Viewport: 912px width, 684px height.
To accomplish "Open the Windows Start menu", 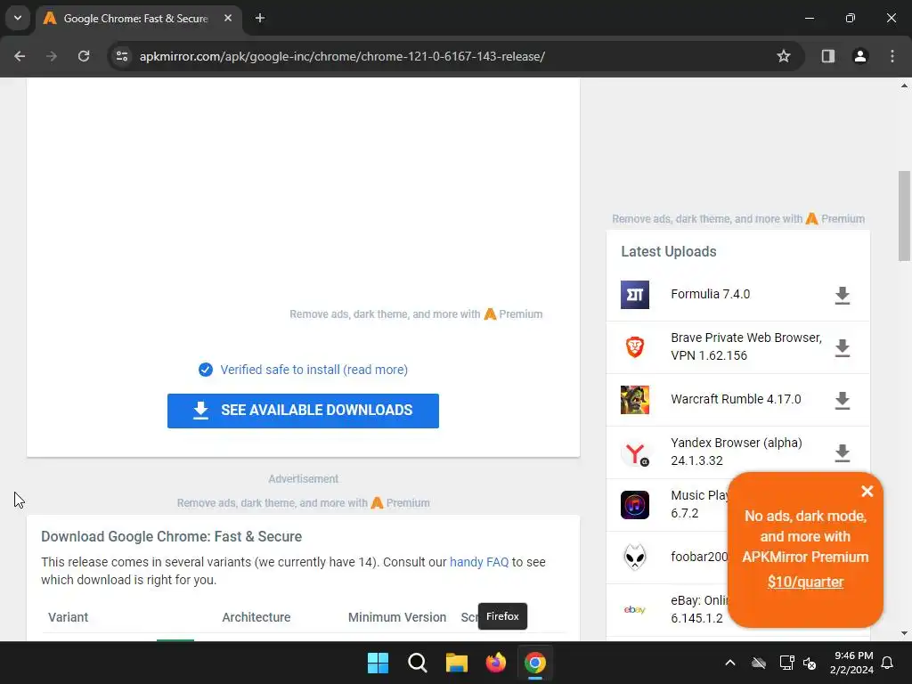I will pos(378,663).
